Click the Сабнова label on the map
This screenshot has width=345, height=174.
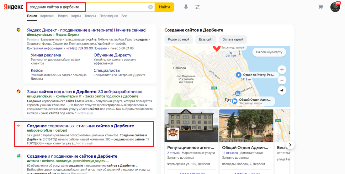click(x=179, y=68)
